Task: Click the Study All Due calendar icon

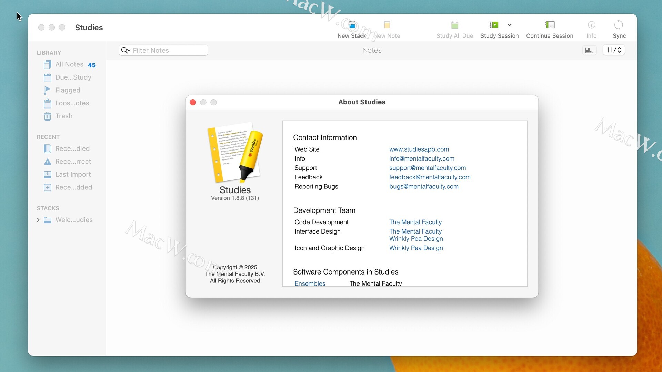Action: (x=455, y=25)
